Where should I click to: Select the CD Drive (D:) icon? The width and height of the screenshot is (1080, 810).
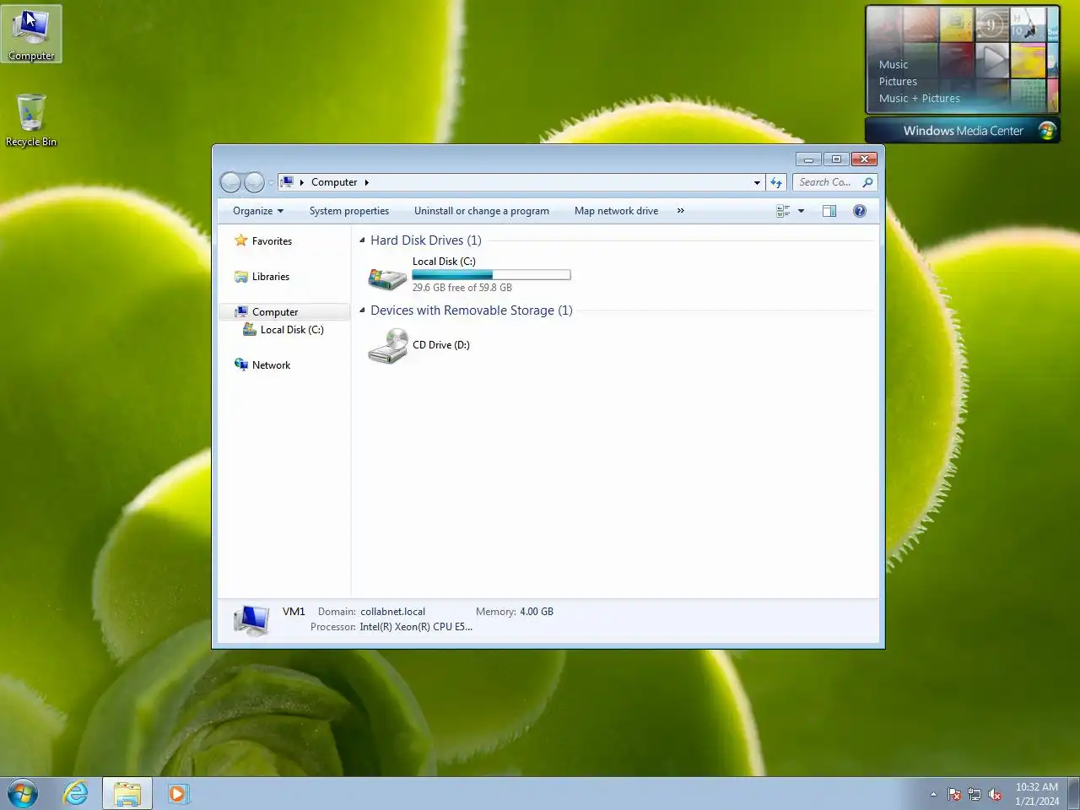(x=387, y=346)
